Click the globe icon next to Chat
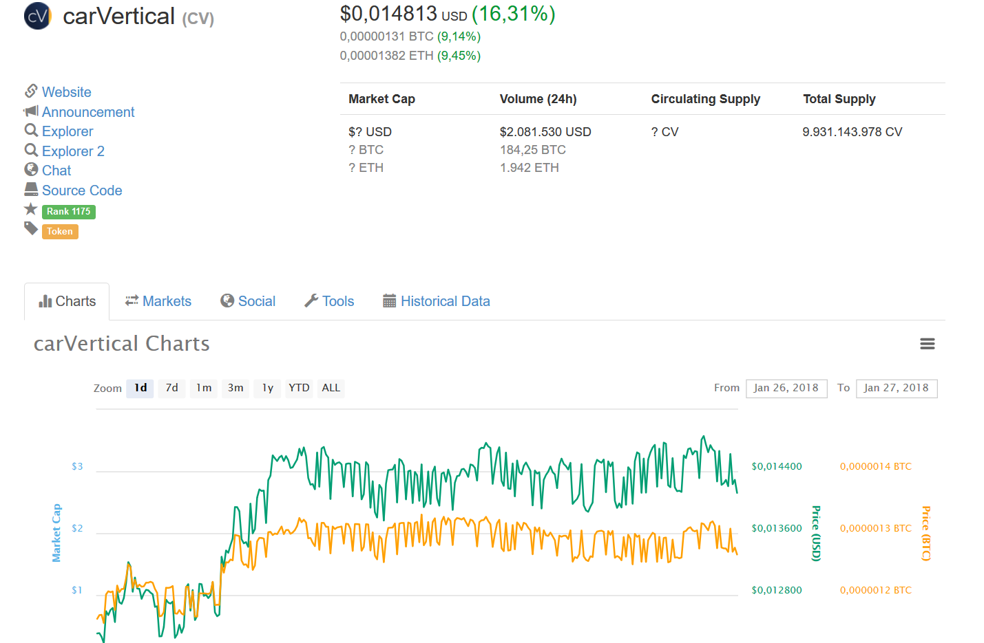984x643 pixels. point(31,169)
